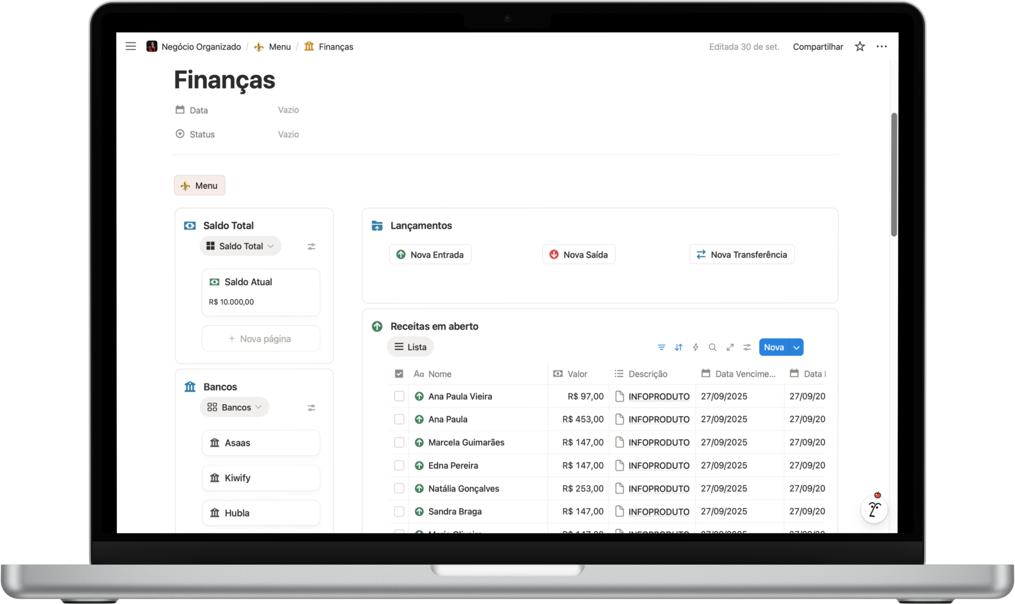Click the favorite star icon

860,46
